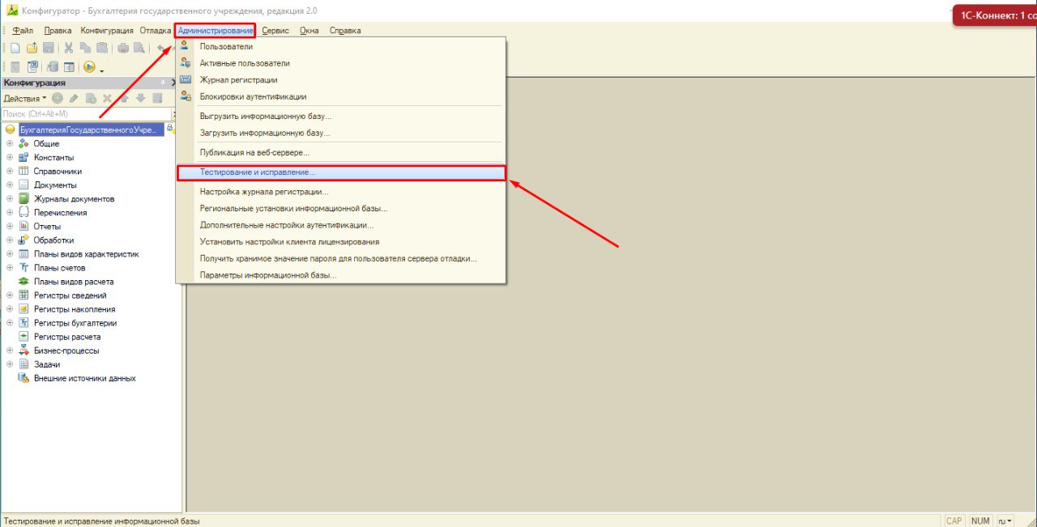
Task: Click the Print preview icon
Action: pyautogui.click(x=139, y=48)
